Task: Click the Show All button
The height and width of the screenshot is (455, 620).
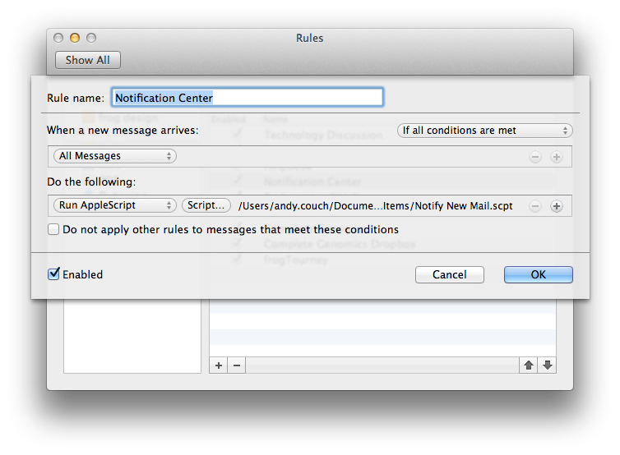Action: [x=88, y=60]
